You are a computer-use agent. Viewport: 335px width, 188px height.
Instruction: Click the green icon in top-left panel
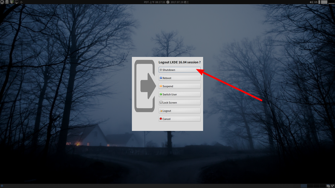[11, 2]
